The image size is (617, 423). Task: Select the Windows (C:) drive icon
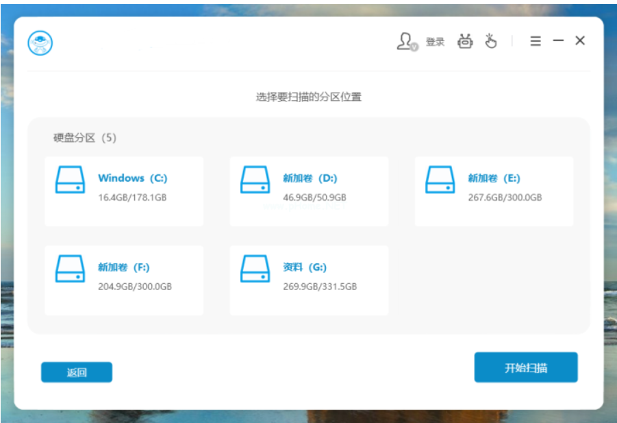(x=69, y=181)
